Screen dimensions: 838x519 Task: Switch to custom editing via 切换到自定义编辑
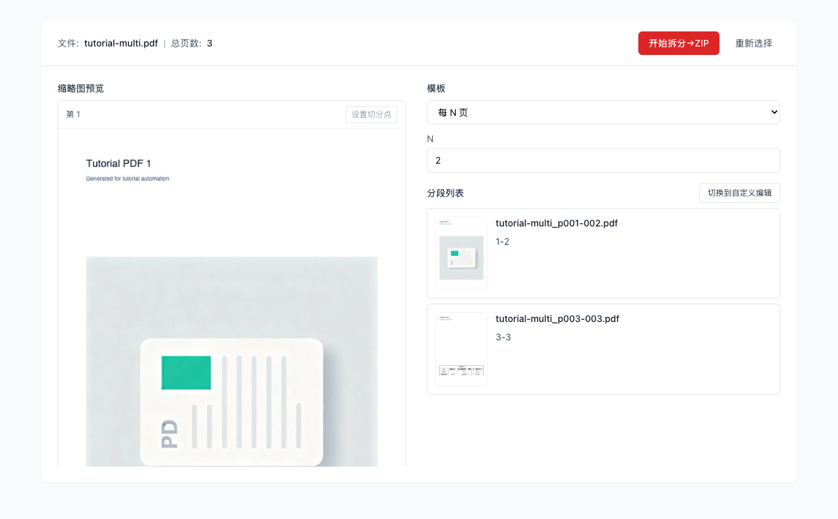point(739,193)
